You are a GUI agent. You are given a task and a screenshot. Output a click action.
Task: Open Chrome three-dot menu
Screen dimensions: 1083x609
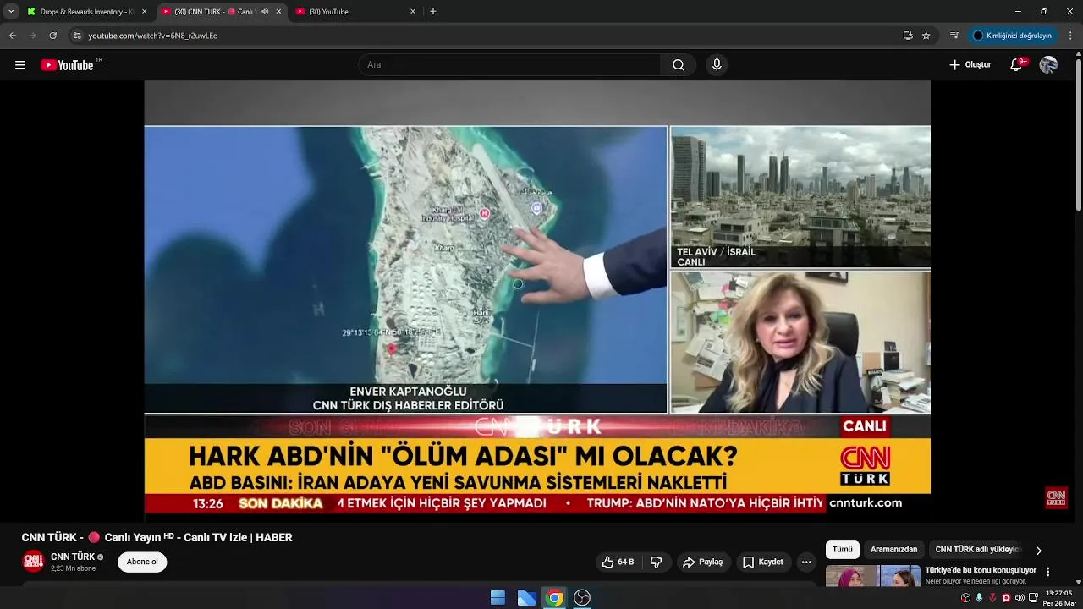point(1070,36)
